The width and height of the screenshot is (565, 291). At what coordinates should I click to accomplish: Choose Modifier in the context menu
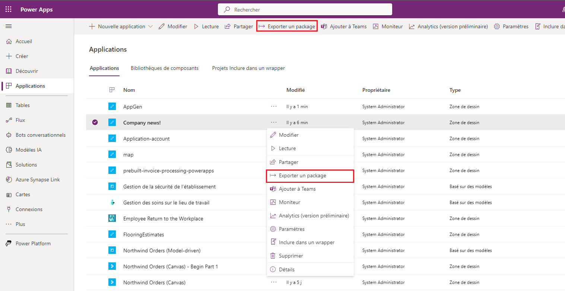[310, 135]
